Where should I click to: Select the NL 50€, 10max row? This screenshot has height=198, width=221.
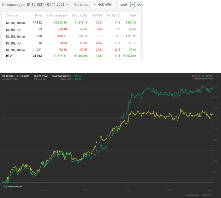tap(71, 23)
